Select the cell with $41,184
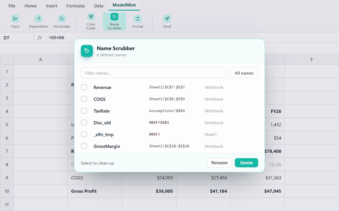 coord(203,191)
